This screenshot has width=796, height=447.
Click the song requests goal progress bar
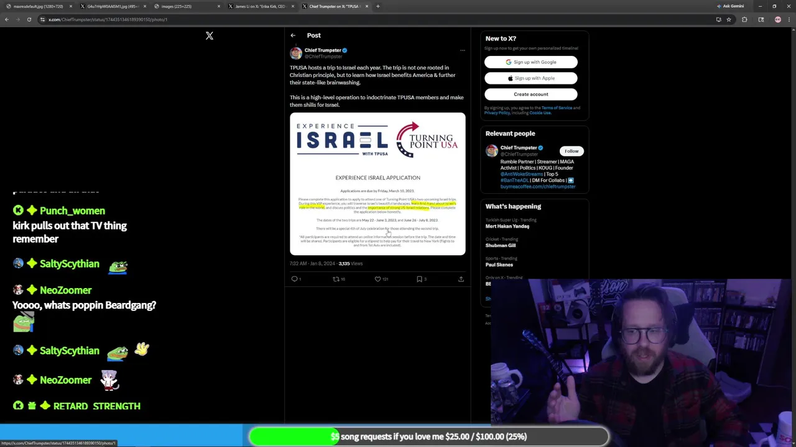(x=428, y=436)
